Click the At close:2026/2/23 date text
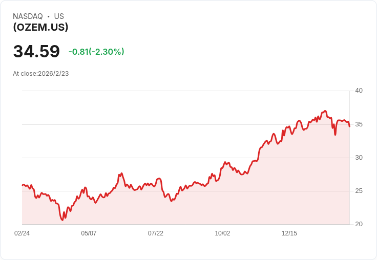Viewport: 377px width, 260px height. coord(41,74)
